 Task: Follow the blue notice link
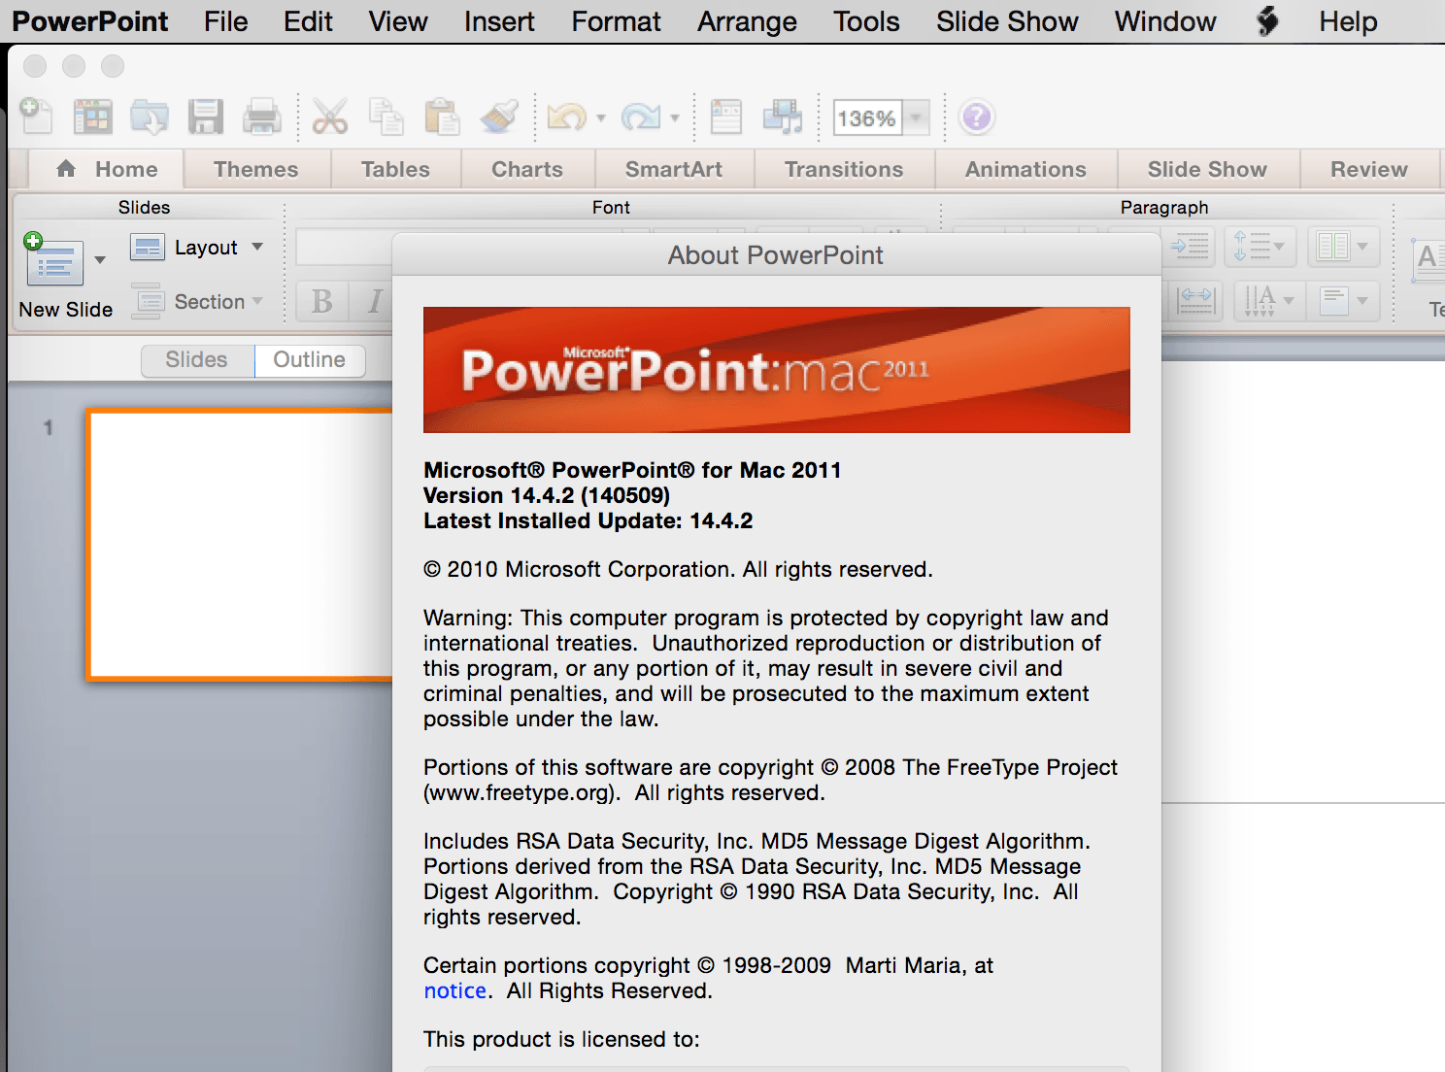[454, 990]
